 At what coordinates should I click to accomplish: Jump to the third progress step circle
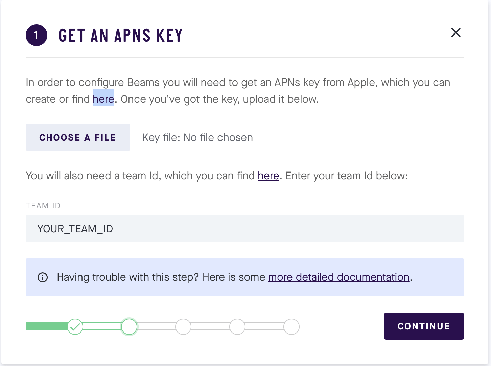(x=183, y=327)
